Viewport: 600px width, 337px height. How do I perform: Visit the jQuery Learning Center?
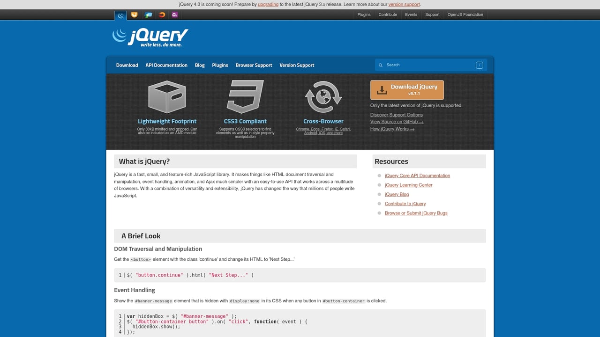click(x=408, y=185)
